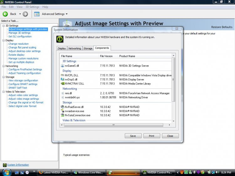
Task: Click the System Information icon at bottom left
Action: [5, 165]
